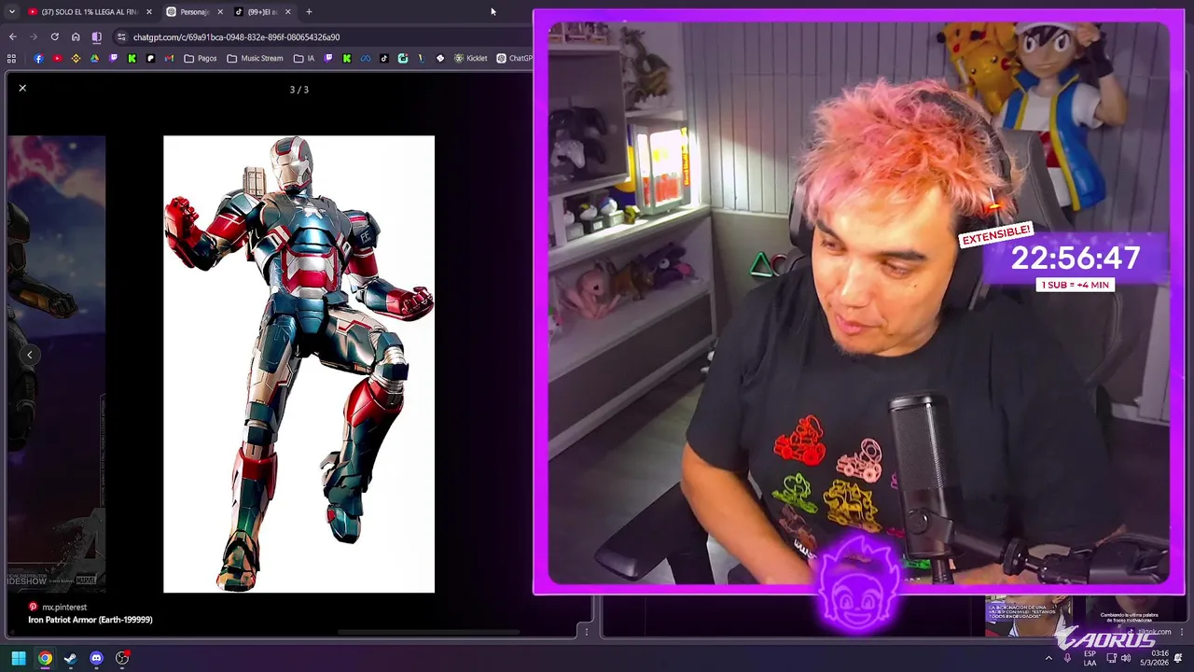Open the Binance bookmark icon
This screenshot has width=1194, height=672.
76,58
